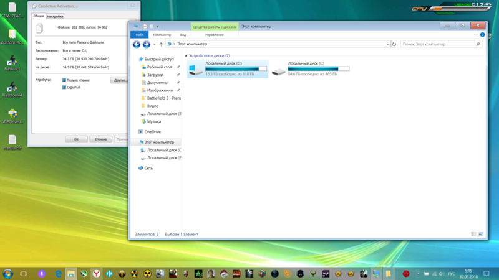Click the Этот компьютер address bar path
Screen dimensions: 499x280
pyautogui.click(x=192, y=44)
